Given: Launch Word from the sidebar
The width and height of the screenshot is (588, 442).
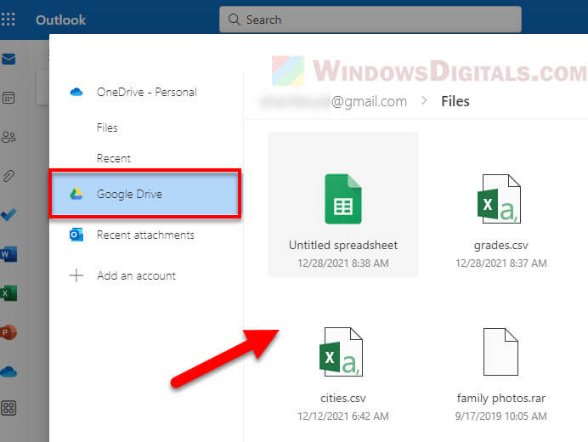Looking at the screenshot, I should (8, 254).
